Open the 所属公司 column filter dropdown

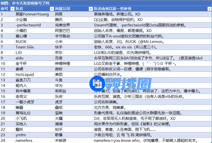pyautogui.click(x=91, y=9)
